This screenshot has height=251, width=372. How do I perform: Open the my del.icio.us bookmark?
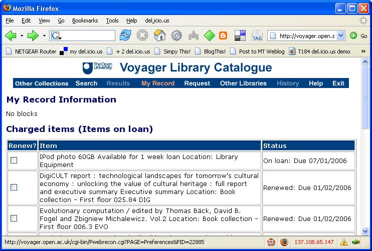pos(81,51)
